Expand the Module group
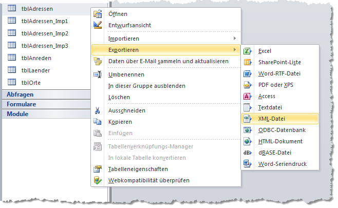The width and height of the screenshot is (338, 208). point(46,114)
